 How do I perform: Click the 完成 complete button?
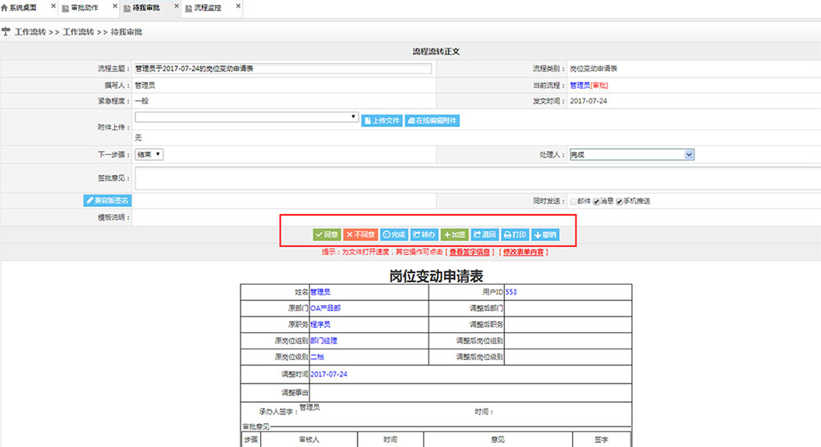coord(393,235)
